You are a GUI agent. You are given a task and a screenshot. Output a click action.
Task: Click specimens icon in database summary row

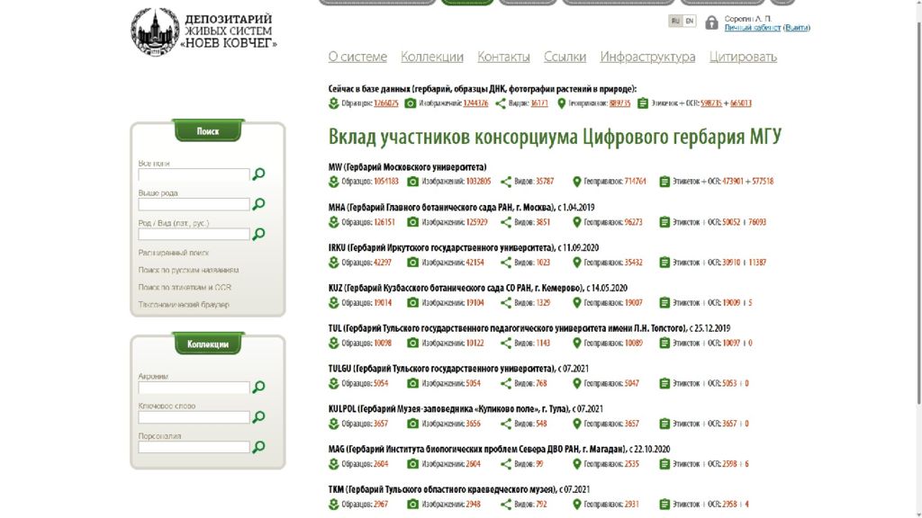coord(333,103)
